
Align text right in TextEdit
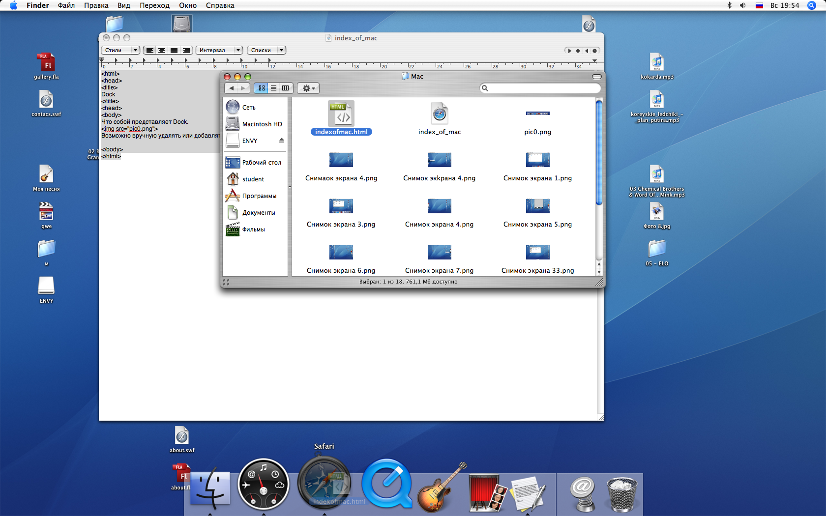point(186,50)
